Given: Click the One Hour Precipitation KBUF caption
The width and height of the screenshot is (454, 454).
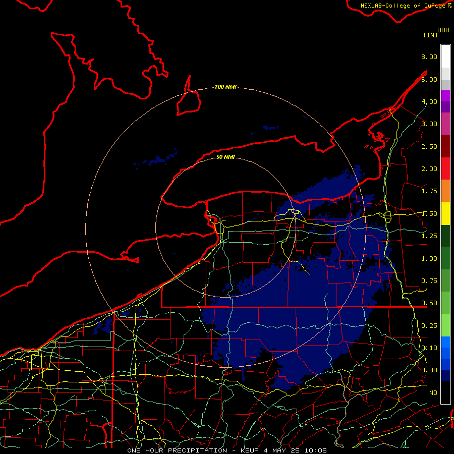Looking at the screenshot, I should (x=227, y=450).
